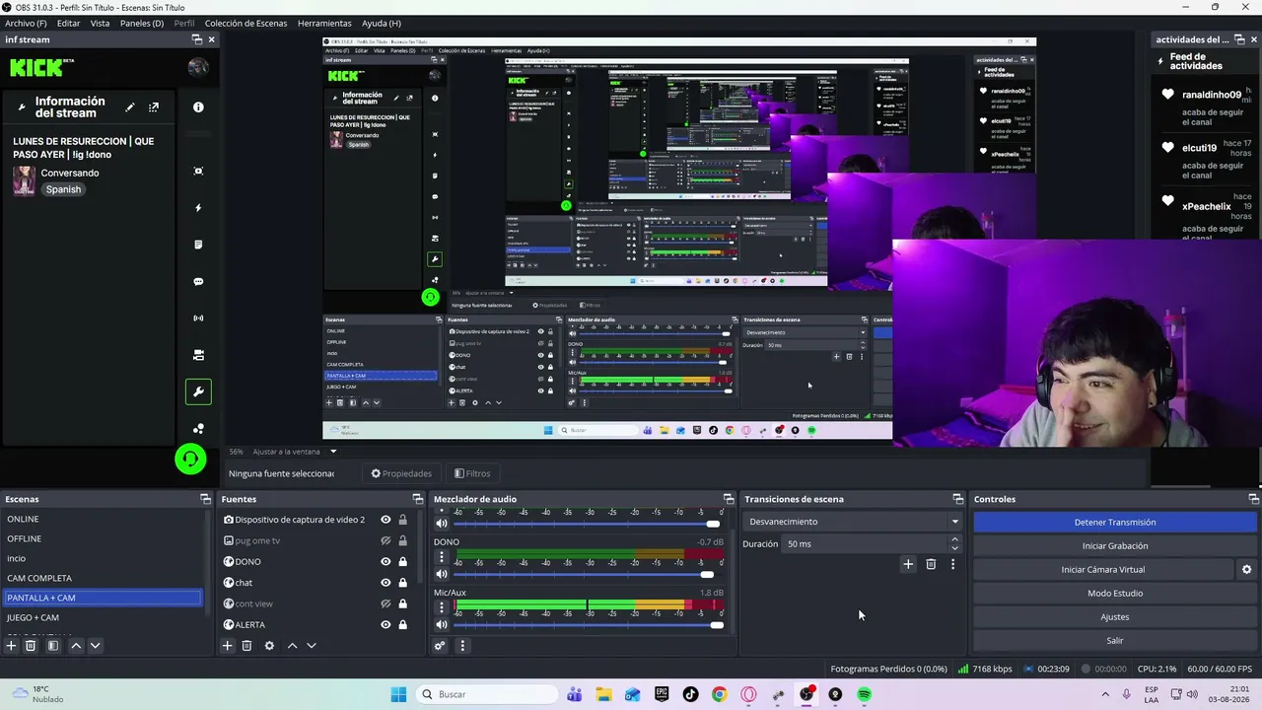The width and height of the screenshot is (1262, 710).
Task: Open TikTok from the taskbar
Action: coord(690,694)
